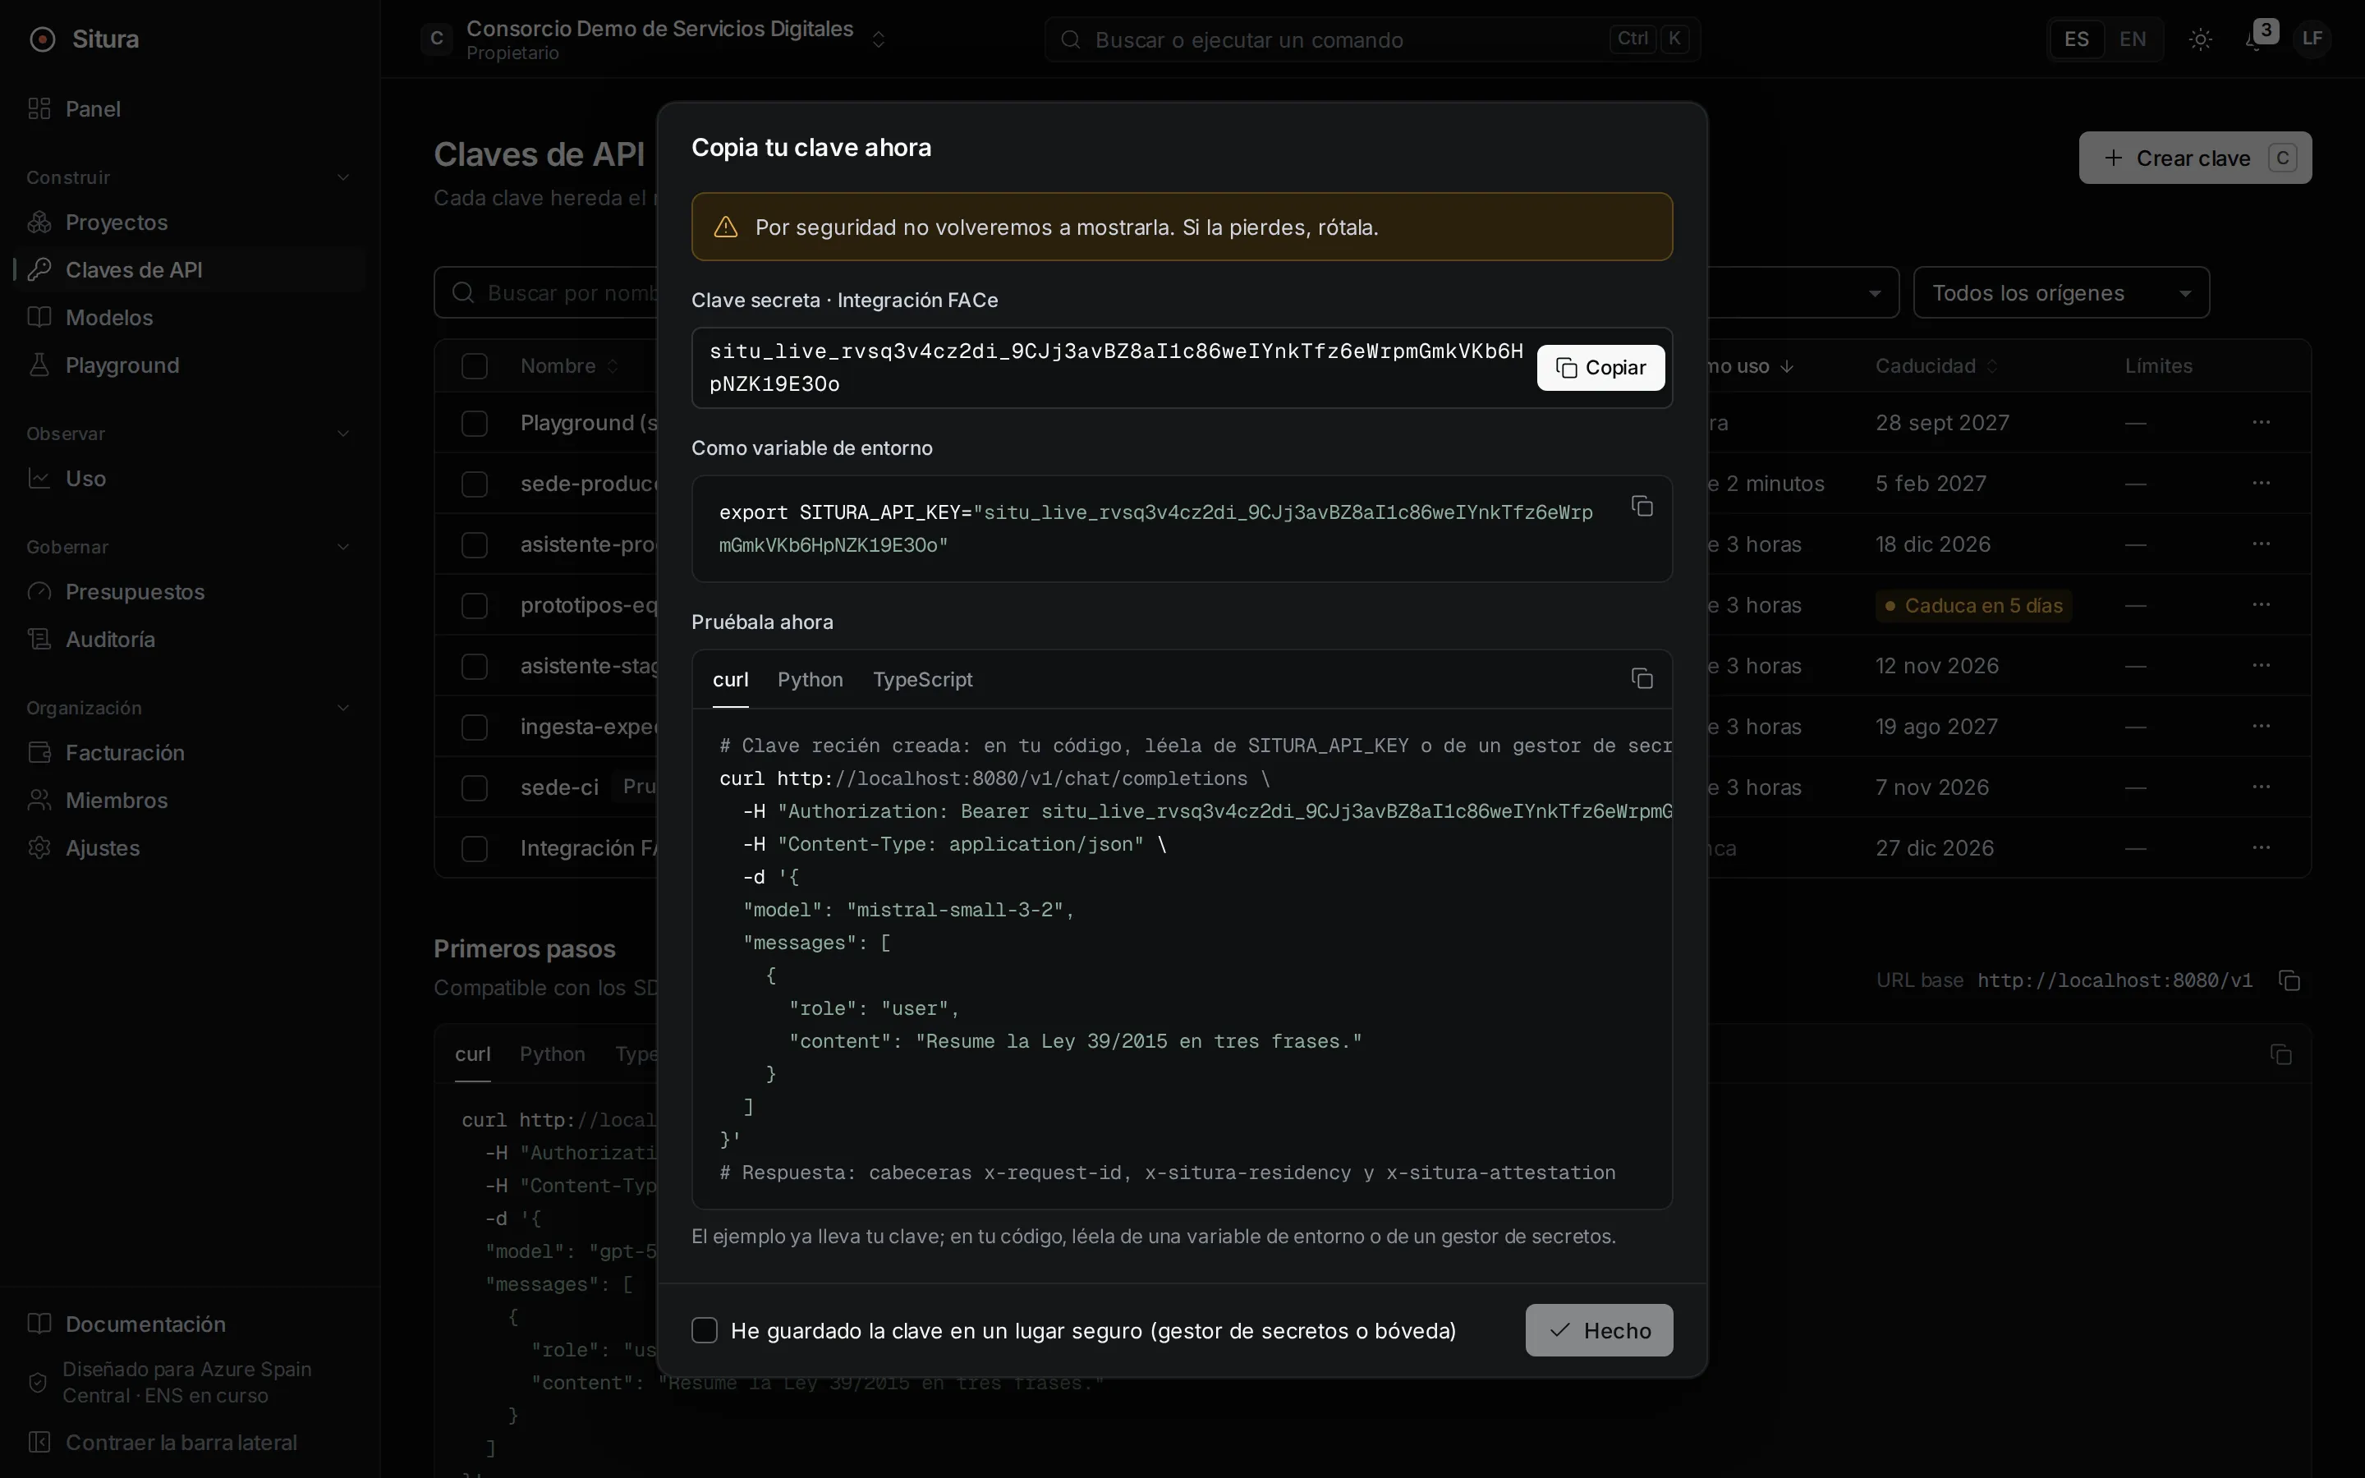The width and height of the screenshot is (2365, 1478).
Task: Switch interface language to EN
Action: 2133,39
